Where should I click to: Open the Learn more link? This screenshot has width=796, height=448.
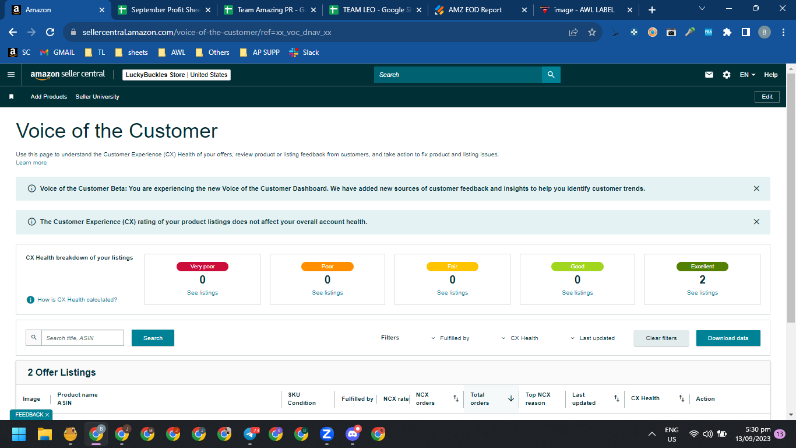pyautogui.click(x=31, y=163)
